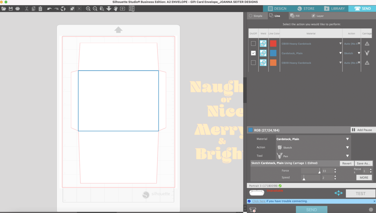Open the media layout nesting icon
Viewport: 376px width, 213px height.
coord(132,9)
